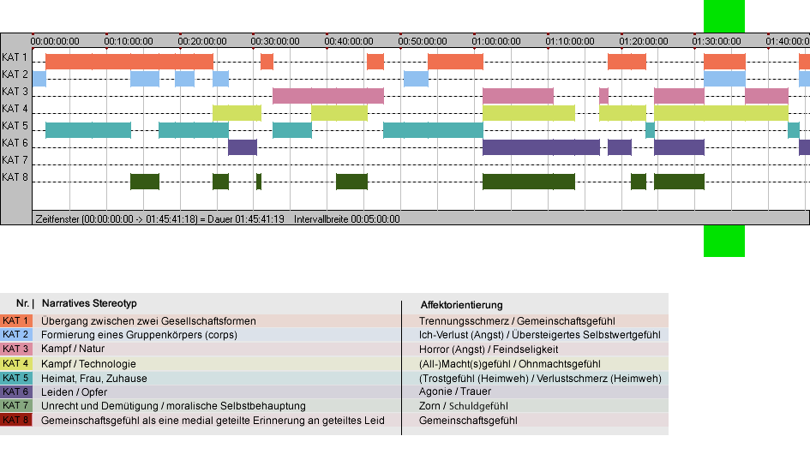Select the 01:30:00:00 time label

(x=717, y=41)
